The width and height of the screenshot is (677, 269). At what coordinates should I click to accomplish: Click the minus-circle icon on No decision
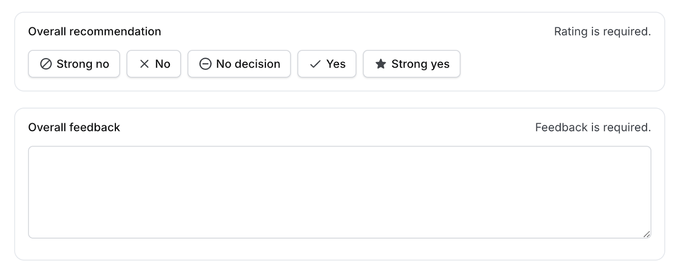pos(205,64)
